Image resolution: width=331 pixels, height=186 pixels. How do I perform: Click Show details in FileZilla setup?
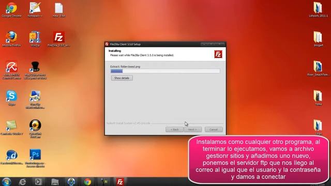(122, 78)
